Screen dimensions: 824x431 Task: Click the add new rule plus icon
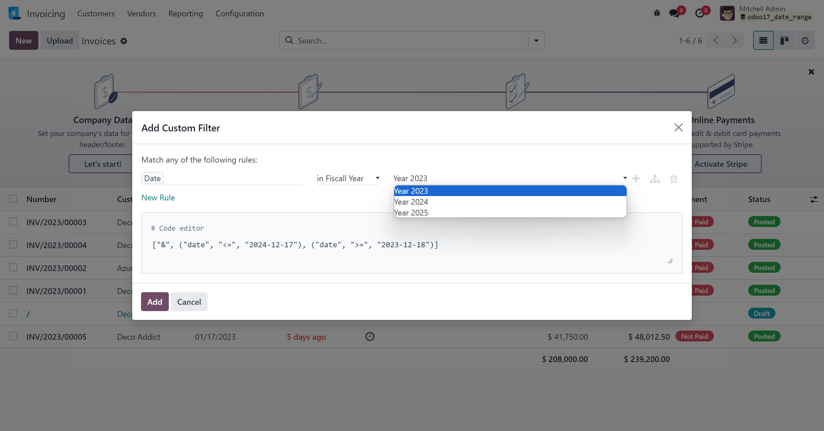click(636, 179)
